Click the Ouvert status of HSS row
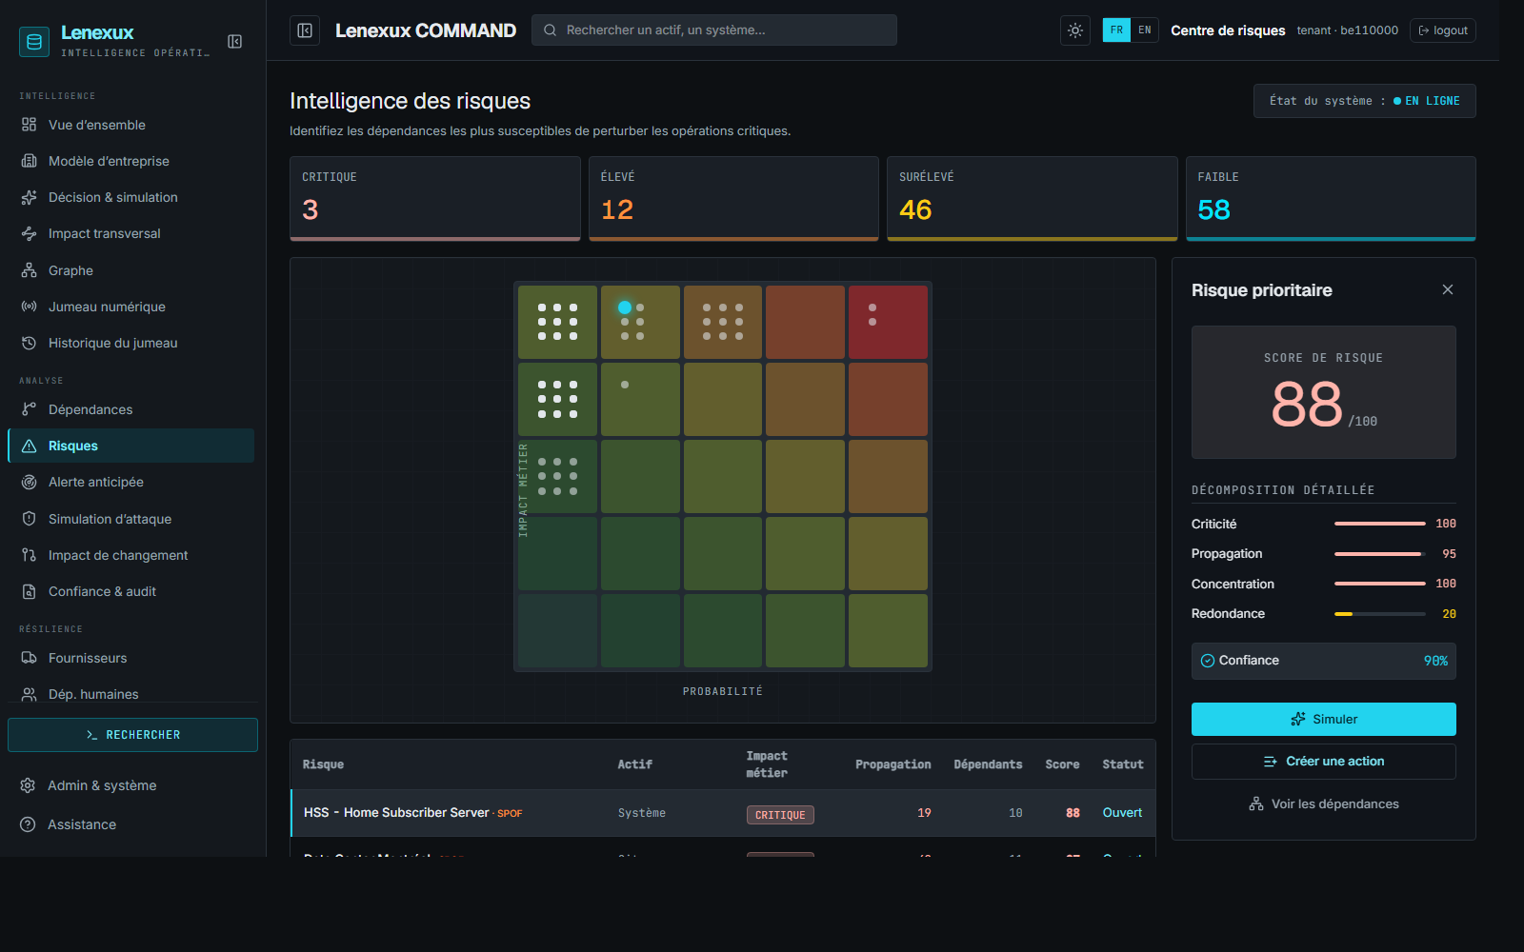Image resolution: width=1524 pixels, height=952 pixels. (x=1122, y=813)
